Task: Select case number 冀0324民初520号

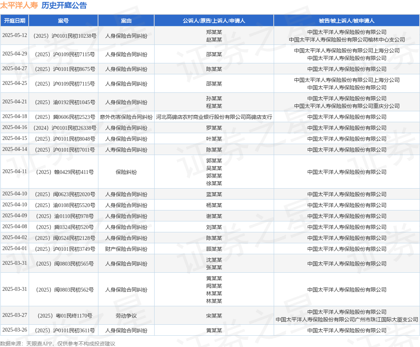Action: (63, 227)
